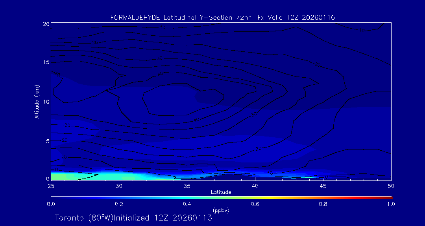
Task: Click latitude axis tick label 50
Action: (391, 186)
